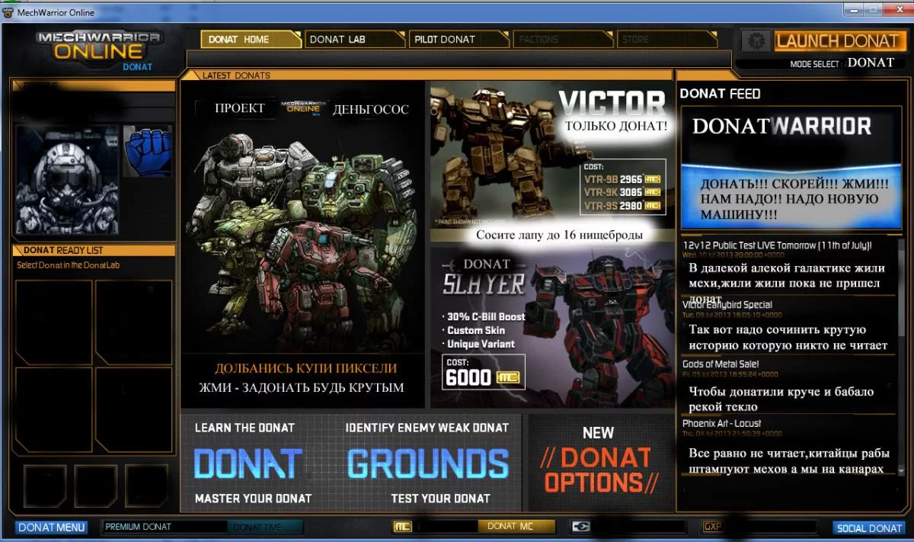Open the settings gear beside Launch Donat
Viewport: 914px width, 542px height.
755,41
